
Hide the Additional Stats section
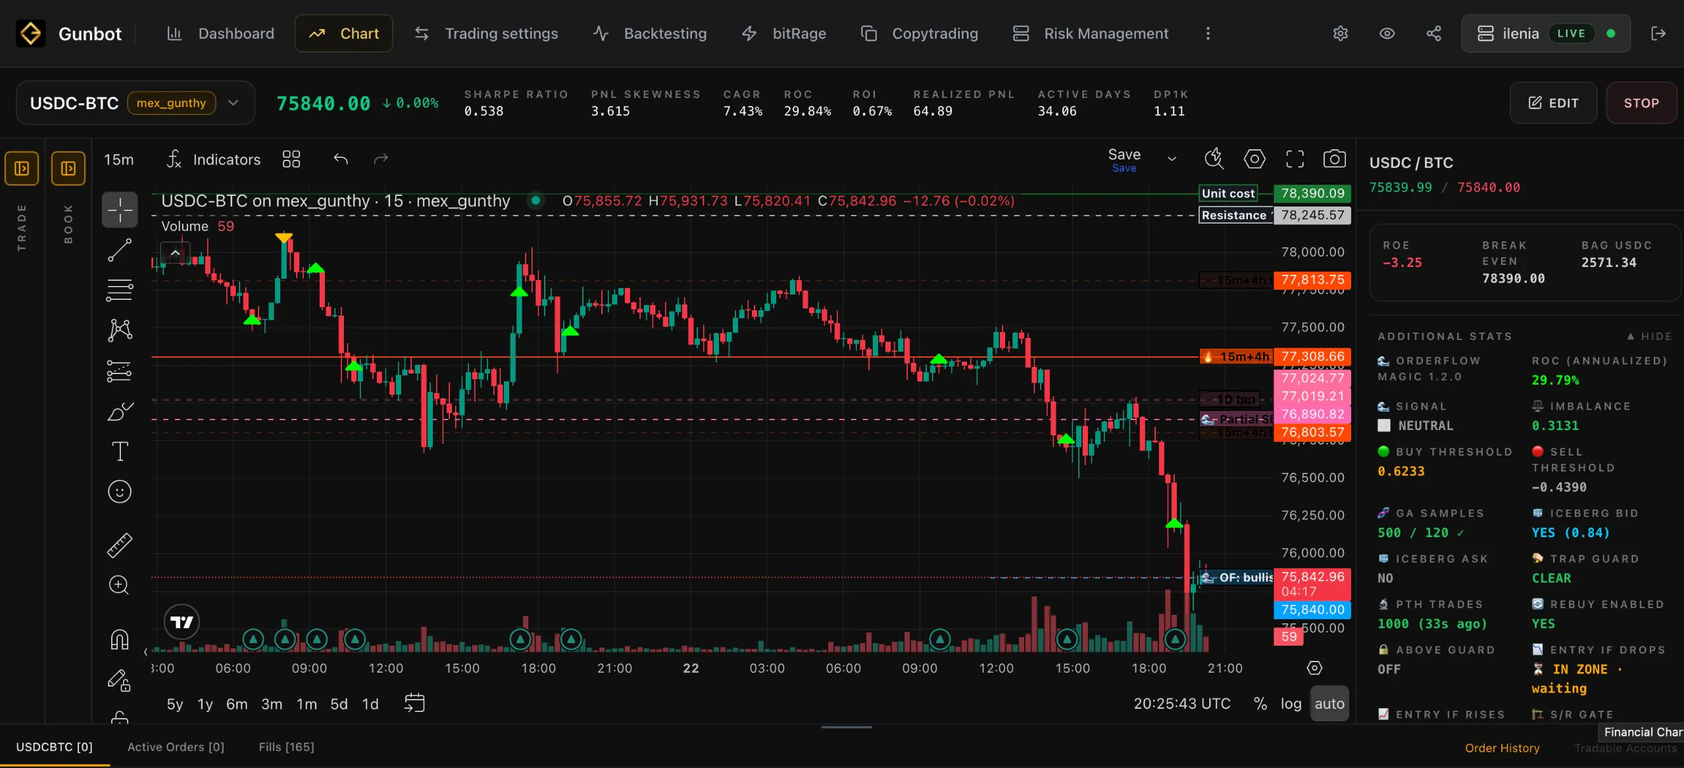pos(1649,337)
